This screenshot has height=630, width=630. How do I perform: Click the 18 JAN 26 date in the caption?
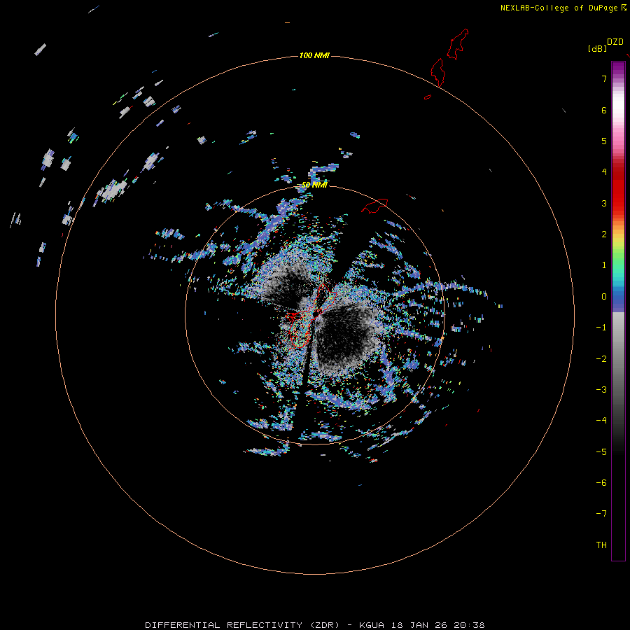tap(419, 625)
